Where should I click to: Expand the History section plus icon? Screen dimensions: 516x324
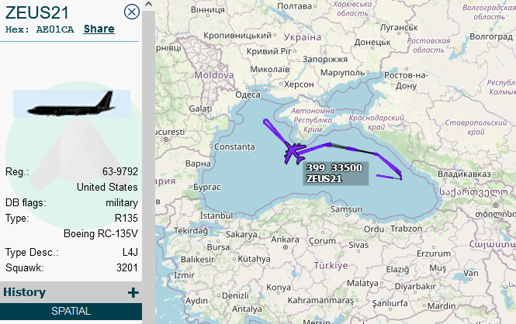click(133, 292)
